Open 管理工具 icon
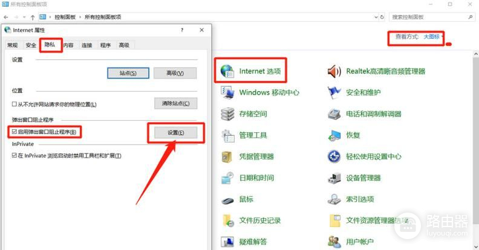479x250 pixels. (227, 135)
